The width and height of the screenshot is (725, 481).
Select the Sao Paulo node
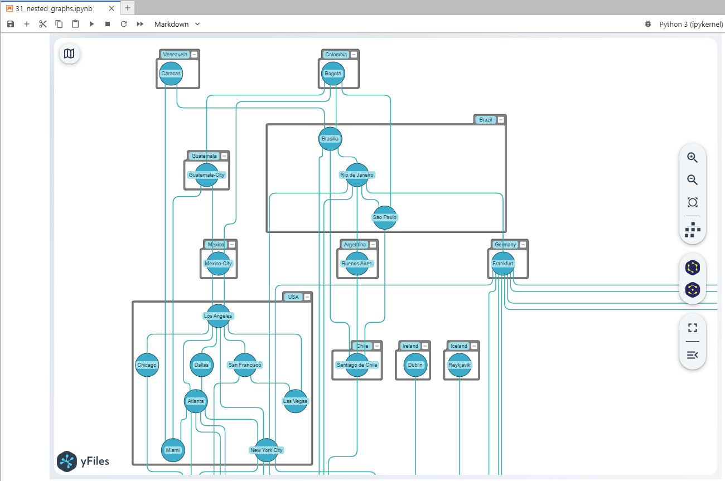[385, 217]
